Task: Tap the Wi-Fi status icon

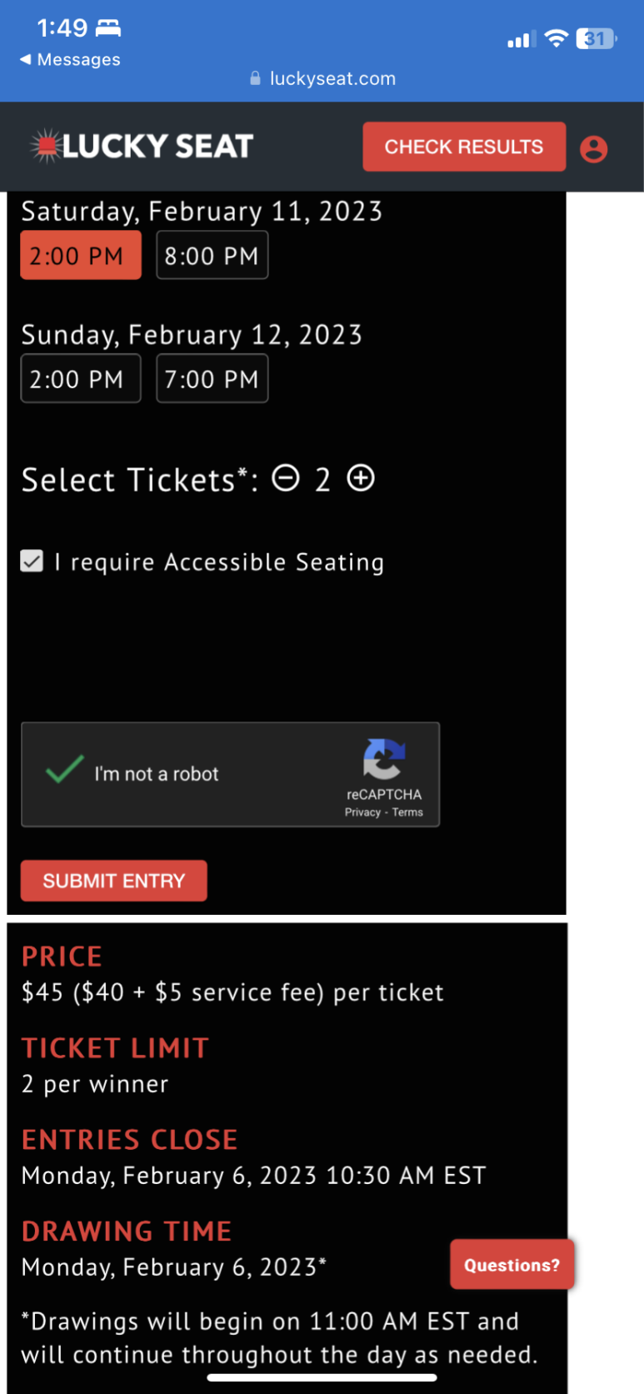Action: click(x=556, y=38)
